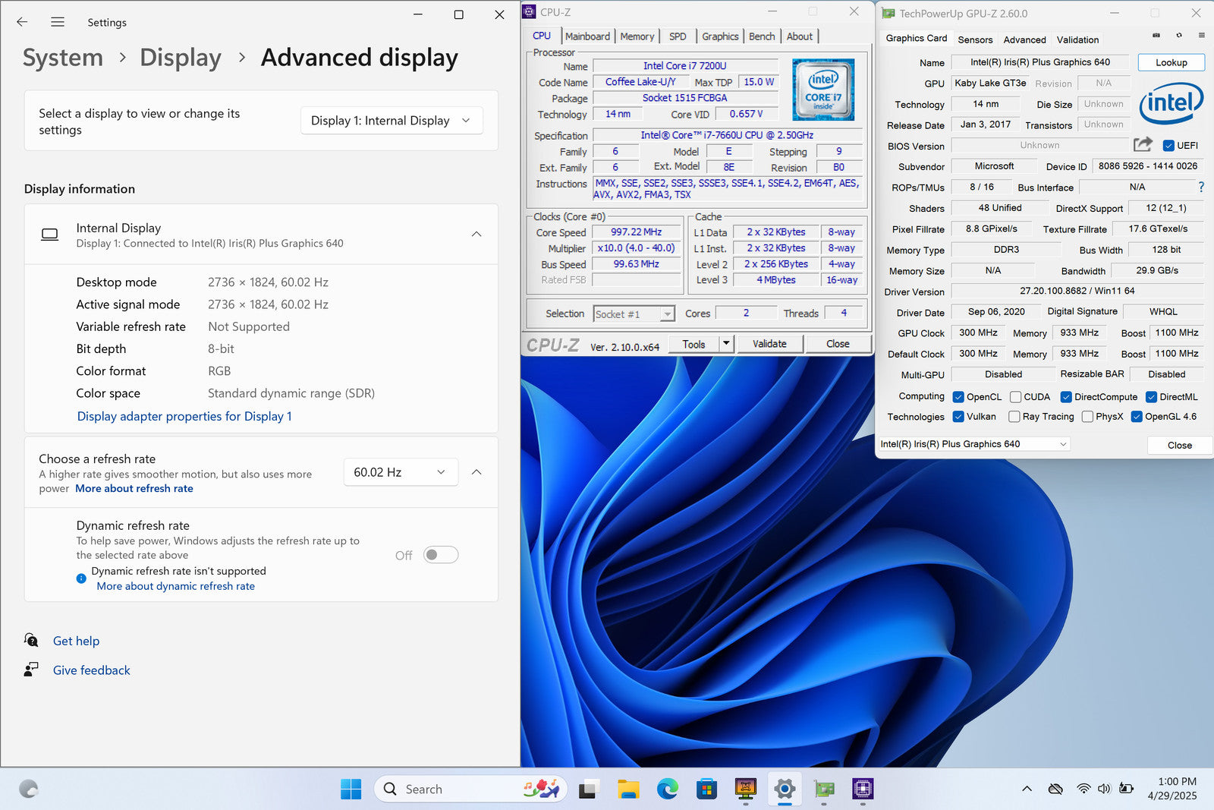Toggle the DirectCompute checkbox
The width and height of the screenshot is (1214, 810).
(x=1066, y=397)
